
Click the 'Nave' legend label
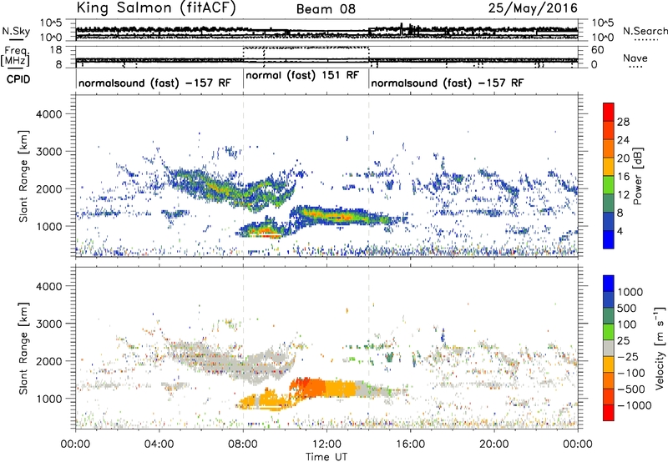coord(635,58)
